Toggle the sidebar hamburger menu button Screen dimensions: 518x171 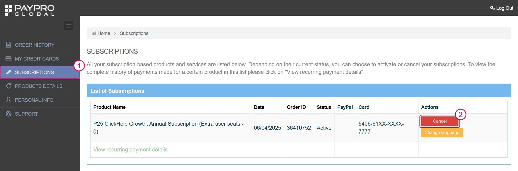69,25
